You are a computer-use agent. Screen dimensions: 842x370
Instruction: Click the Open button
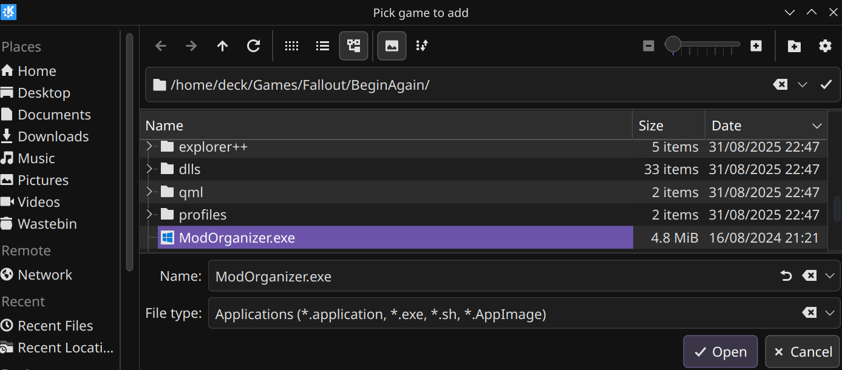coord(720,352)
